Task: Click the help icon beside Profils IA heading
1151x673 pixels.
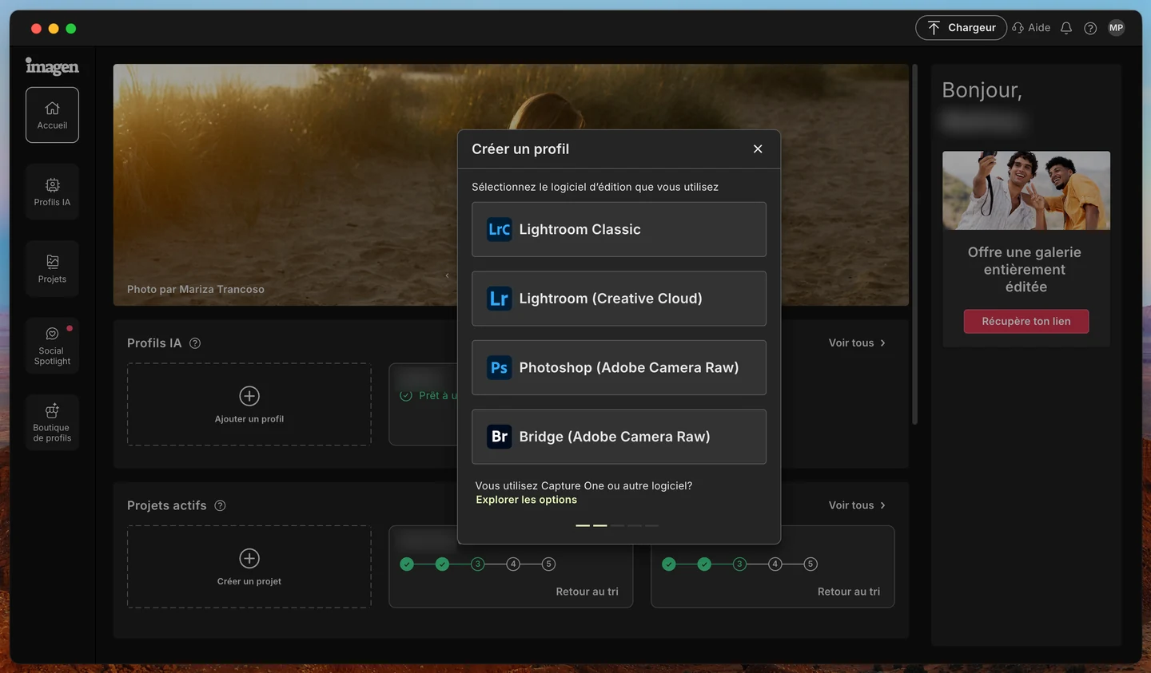Action: [x=195, y=343]
